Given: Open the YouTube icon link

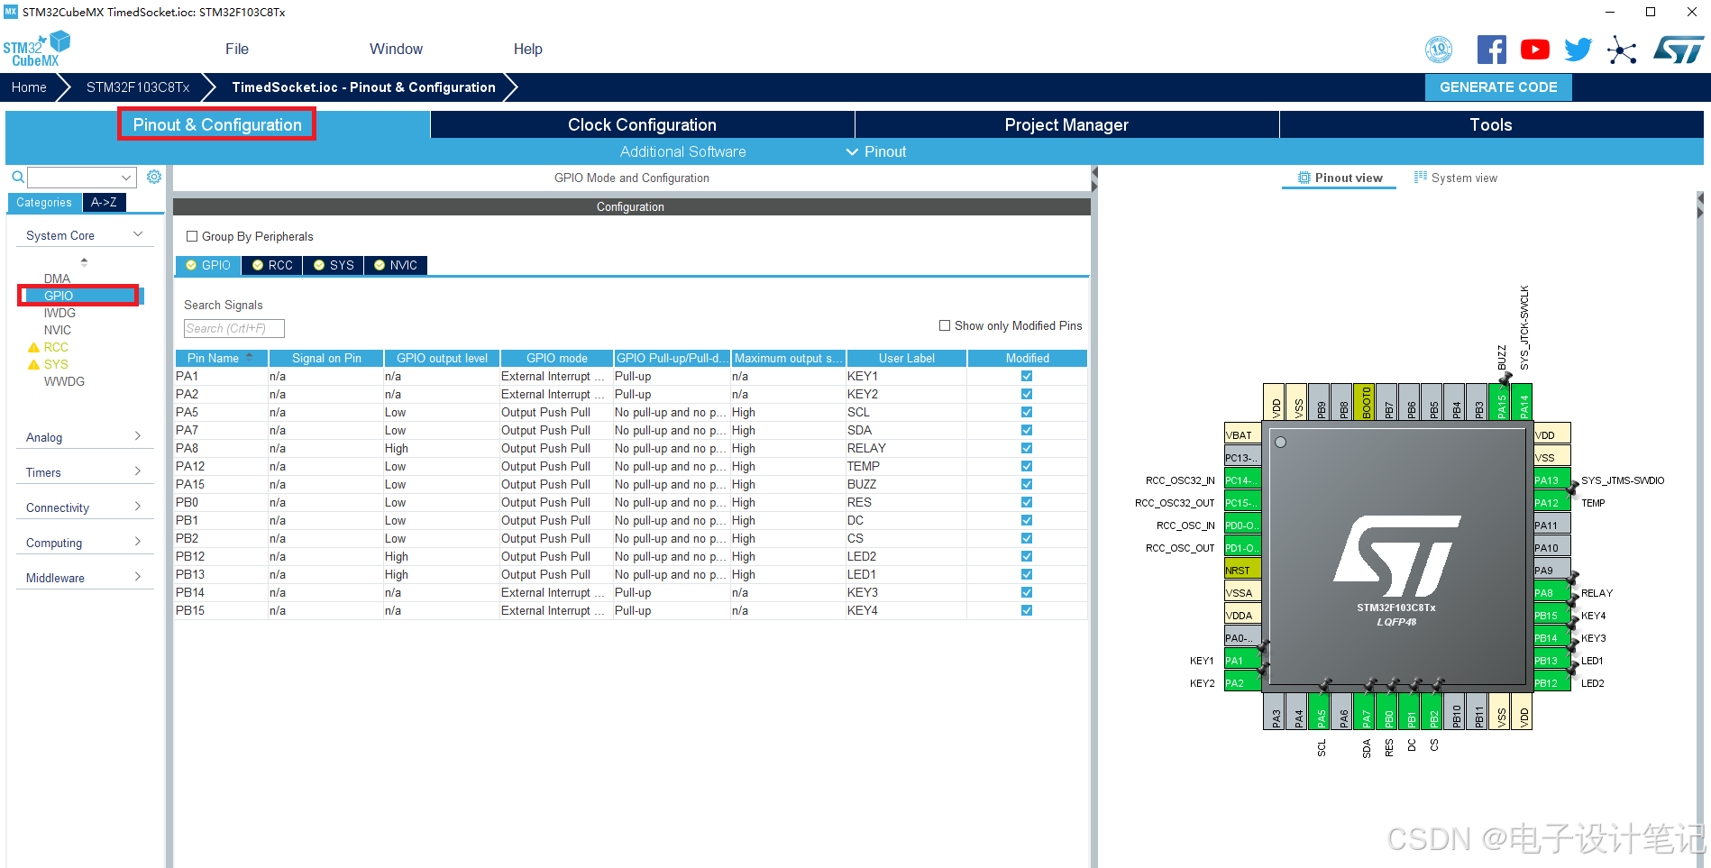Looking at the screenshot, I should click(x=1534, y=50).
